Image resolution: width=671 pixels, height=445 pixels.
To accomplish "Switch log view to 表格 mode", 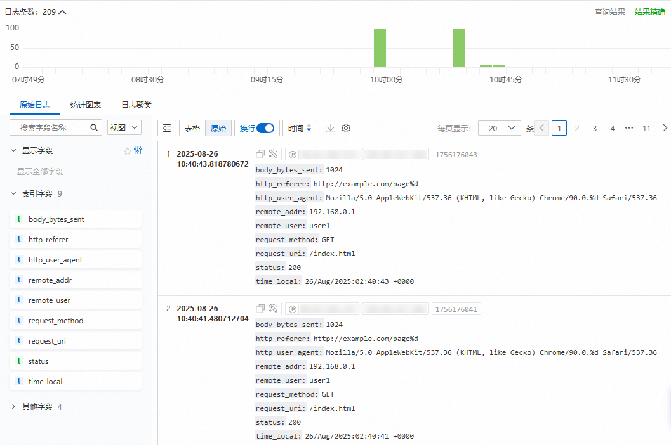I will tap(192, 128).
